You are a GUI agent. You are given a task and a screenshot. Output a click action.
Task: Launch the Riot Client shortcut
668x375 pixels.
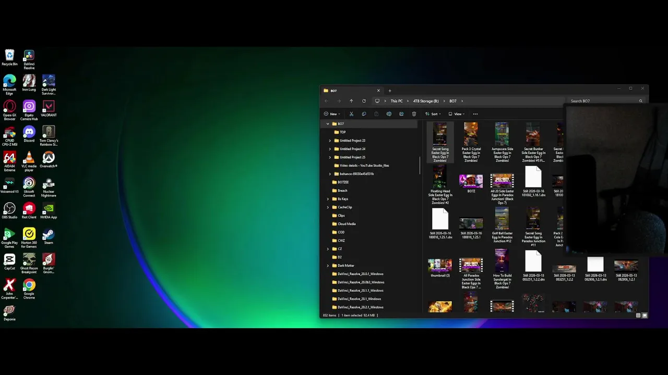pos(29,211)
